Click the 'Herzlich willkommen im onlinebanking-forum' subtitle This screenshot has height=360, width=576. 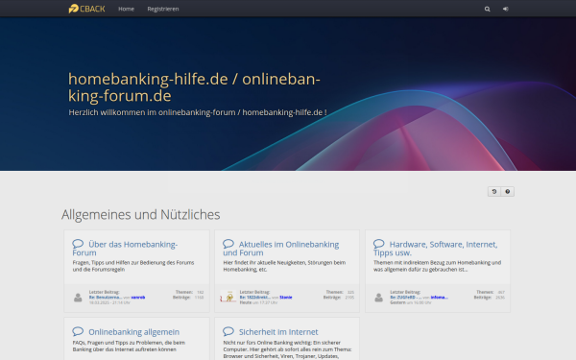point(198,112)
